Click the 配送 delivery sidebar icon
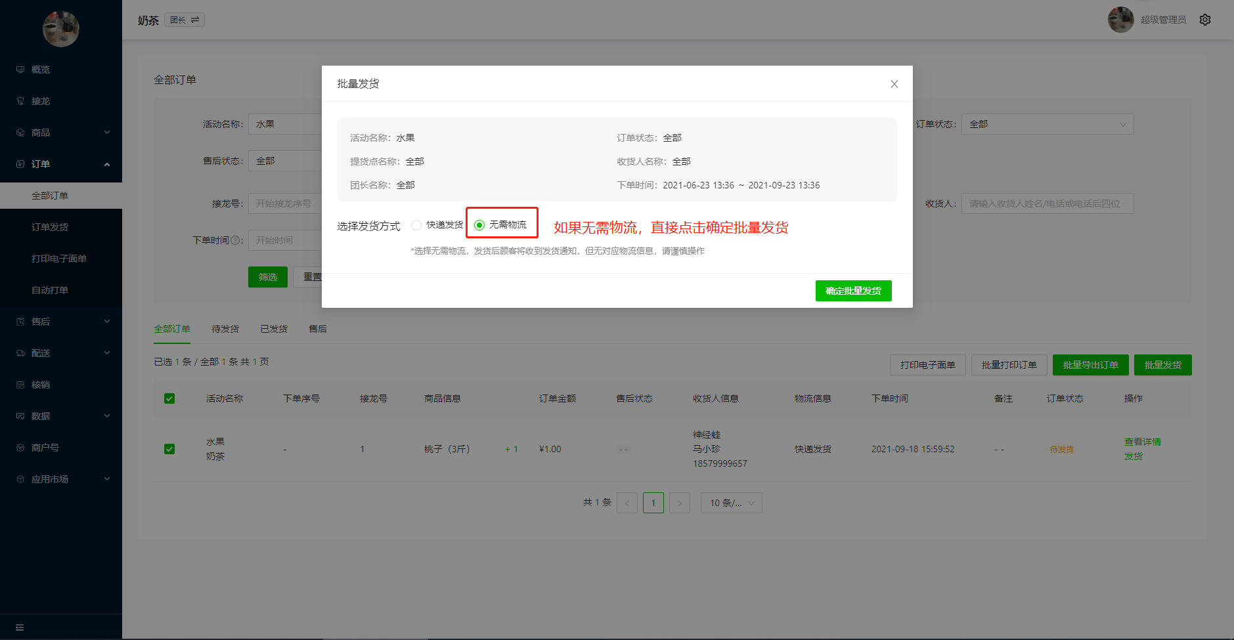This screenshot has height=640, width=1234. (20, 353)
